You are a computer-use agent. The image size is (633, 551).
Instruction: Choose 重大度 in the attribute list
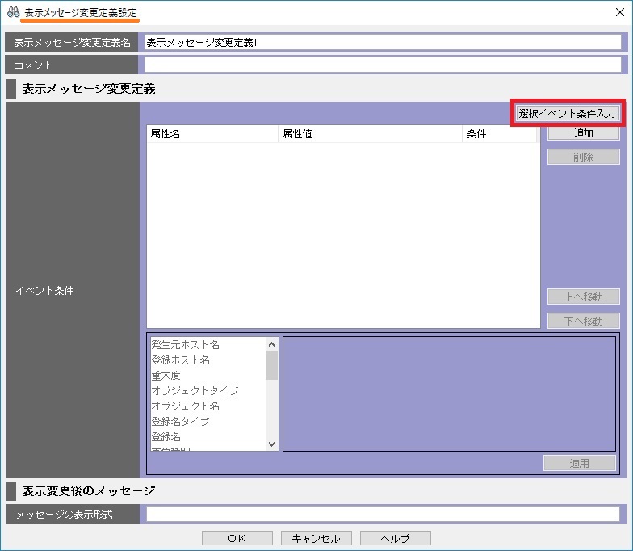pyautogui.click(x=166, y=376)
